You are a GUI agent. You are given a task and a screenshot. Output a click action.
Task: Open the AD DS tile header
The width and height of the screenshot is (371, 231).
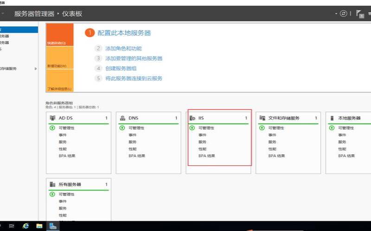(x=78, y=118)
